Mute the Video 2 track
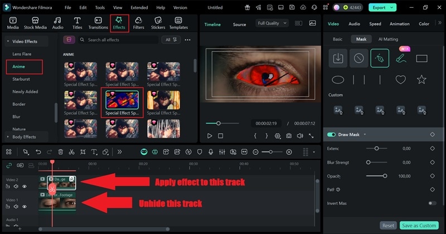446x234 pixels. (16, 187)
